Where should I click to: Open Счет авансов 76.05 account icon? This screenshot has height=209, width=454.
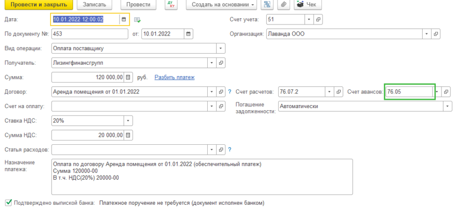tap(446, 92)
